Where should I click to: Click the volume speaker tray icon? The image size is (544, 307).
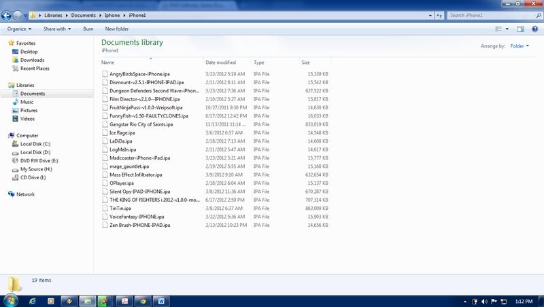[x=484, y=302]
